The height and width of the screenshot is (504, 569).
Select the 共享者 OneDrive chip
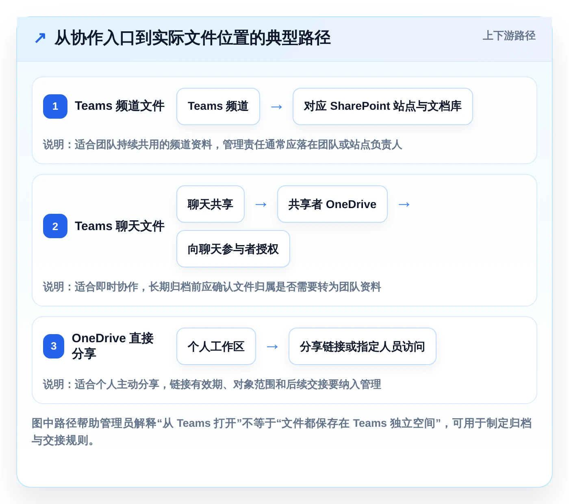tap(332, 204)
